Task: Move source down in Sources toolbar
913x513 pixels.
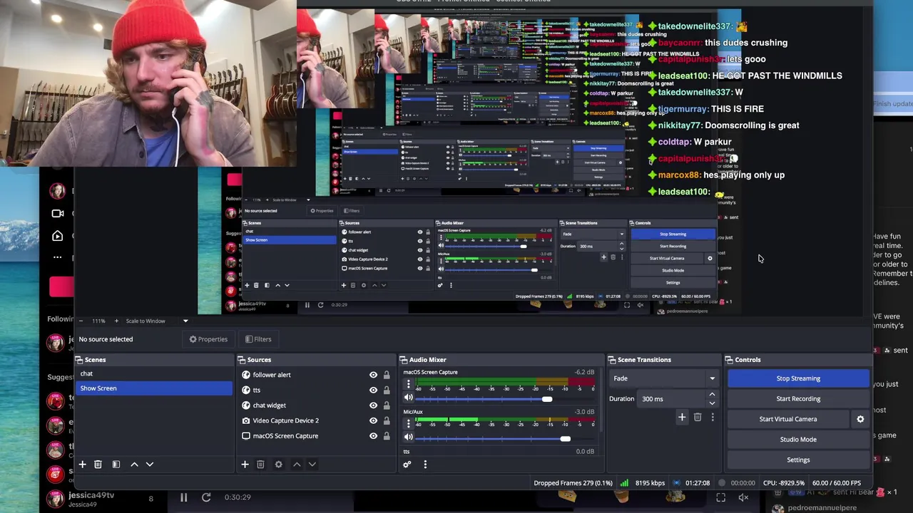Action: (312, 465)
